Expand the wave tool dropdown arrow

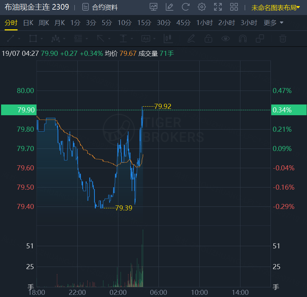pyautogui.click(x=64, y=39)
